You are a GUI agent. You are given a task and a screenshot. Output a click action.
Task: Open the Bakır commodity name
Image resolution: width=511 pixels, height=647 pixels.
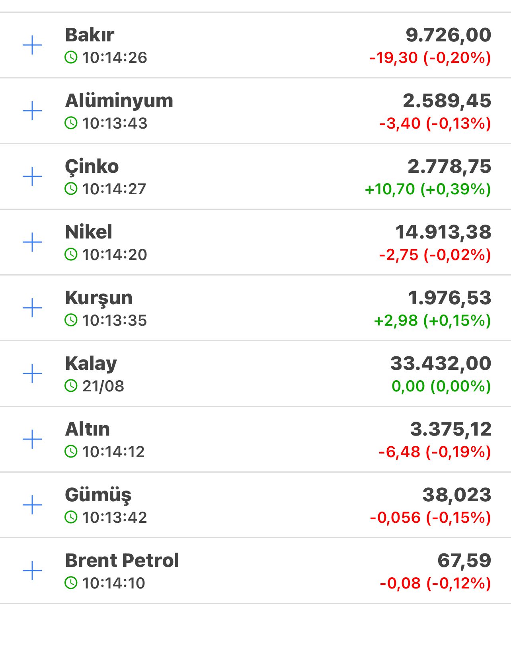coord(90,35)
